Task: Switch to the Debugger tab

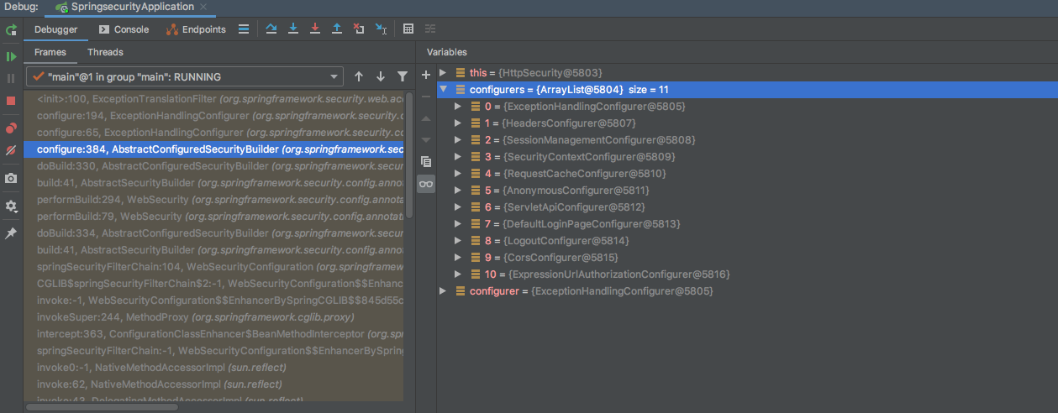Action: tap(55, 29)
